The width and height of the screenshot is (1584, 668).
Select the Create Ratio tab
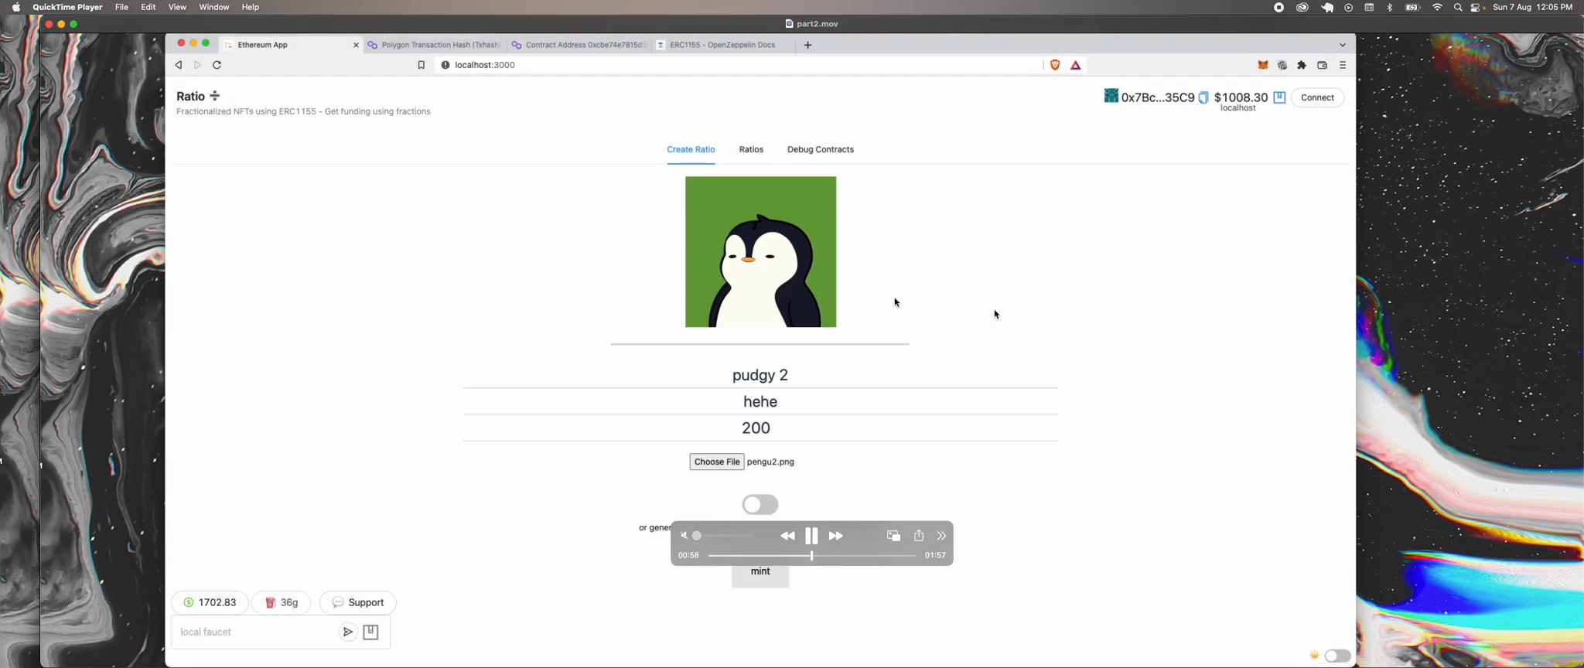[691, 149]
